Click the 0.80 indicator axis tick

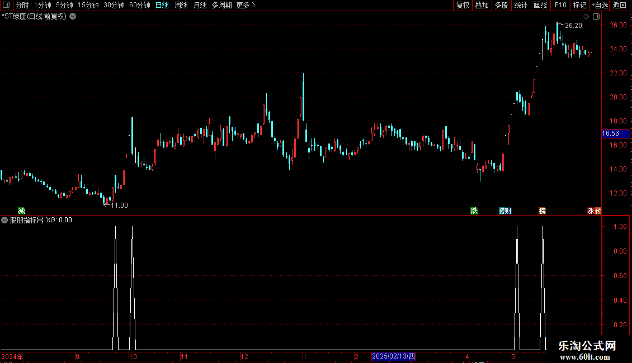[x=620, y=251]
